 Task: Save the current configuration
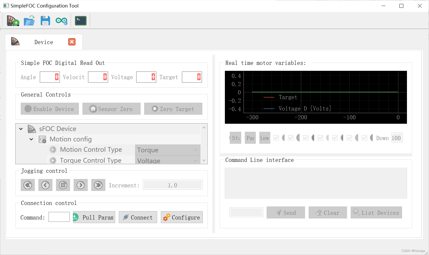click(45, 20)
